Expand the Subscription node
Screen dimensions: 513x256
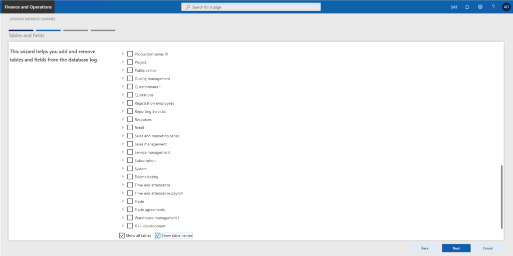click(123, 160)
